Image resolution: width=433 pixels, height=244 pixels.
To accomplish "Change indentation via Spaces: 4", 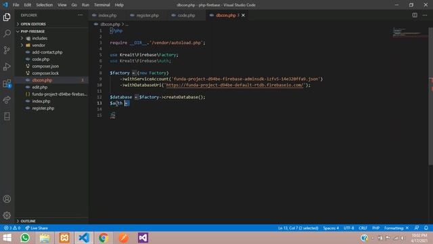I will tap(331, 228).
